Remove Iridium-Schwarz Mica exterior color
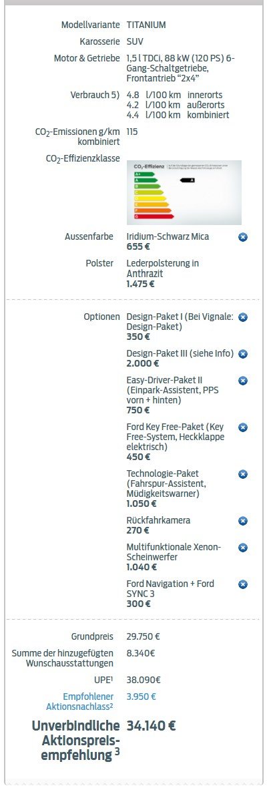This screenshot has height=786, width=267. [x=243, y=237]
